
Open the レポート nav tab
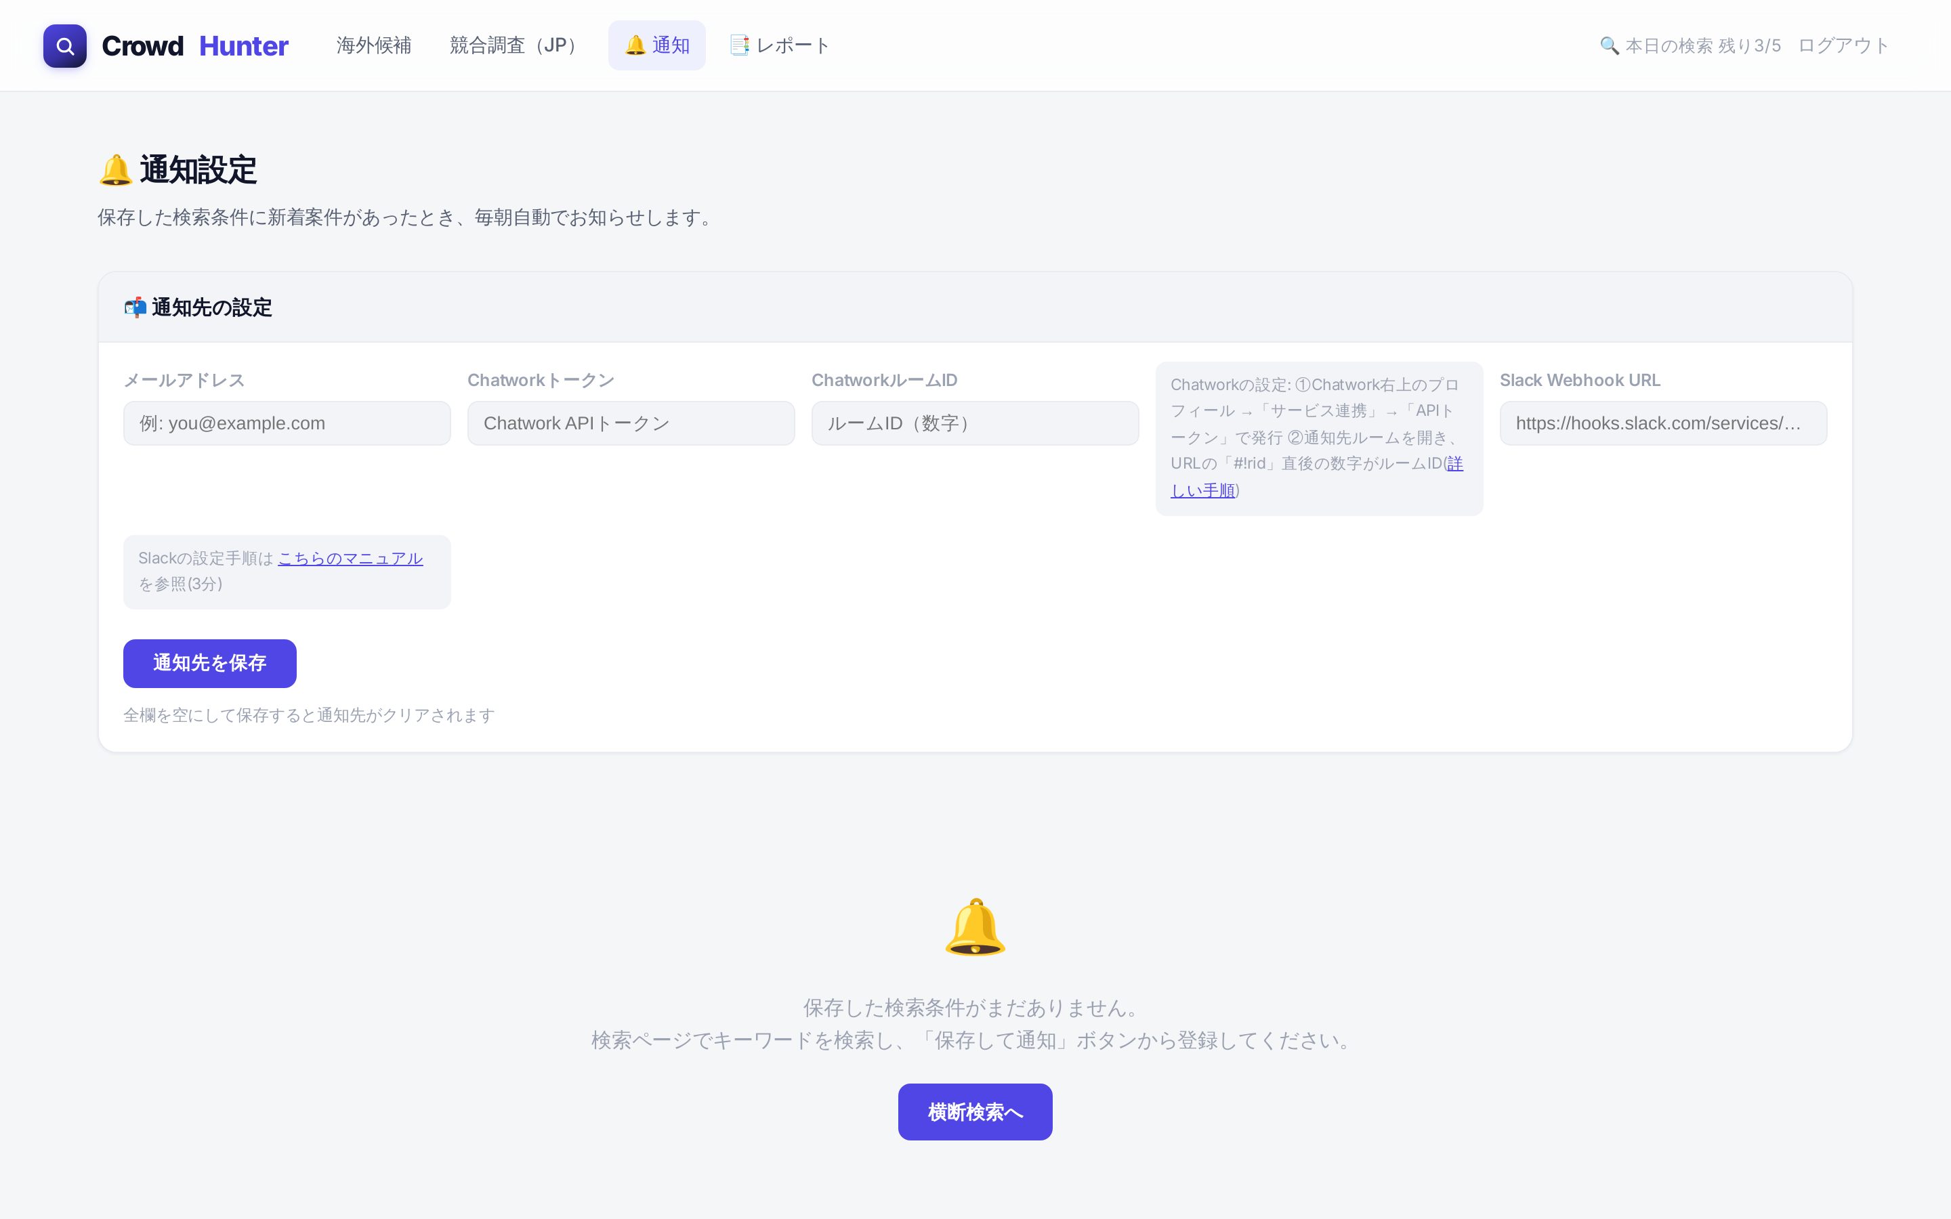click(779, 45)
